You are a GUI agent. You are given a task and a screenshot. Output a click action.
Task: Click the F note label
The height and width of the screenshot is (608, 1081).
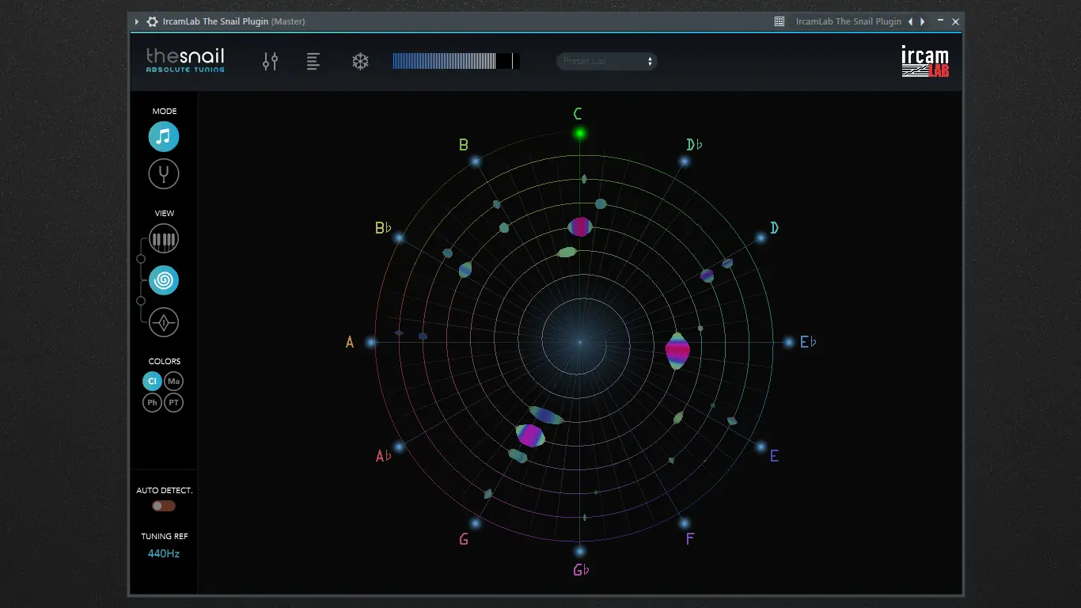pyautogui.click(x=690, y=539)
